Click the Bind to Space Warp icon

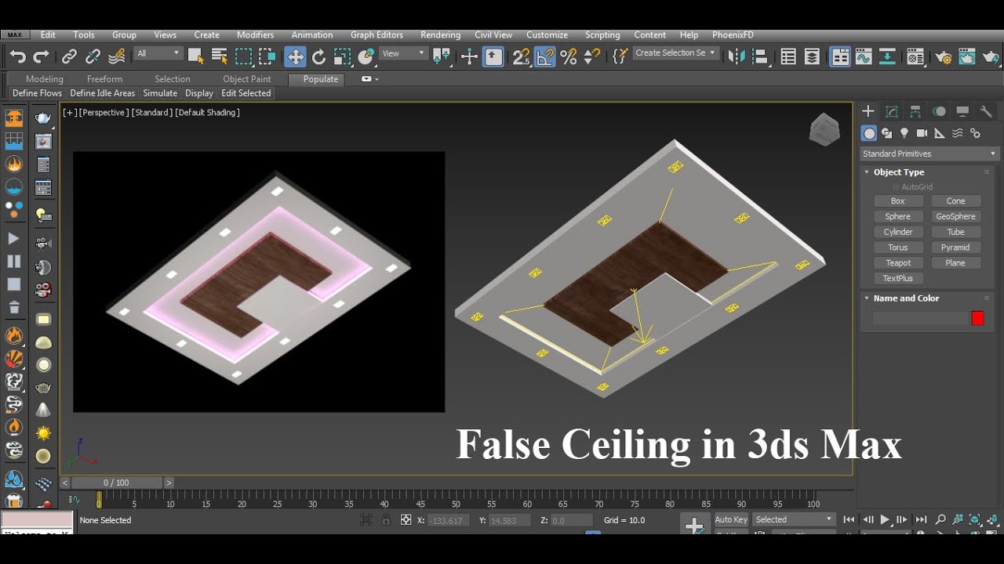[117, 56]
